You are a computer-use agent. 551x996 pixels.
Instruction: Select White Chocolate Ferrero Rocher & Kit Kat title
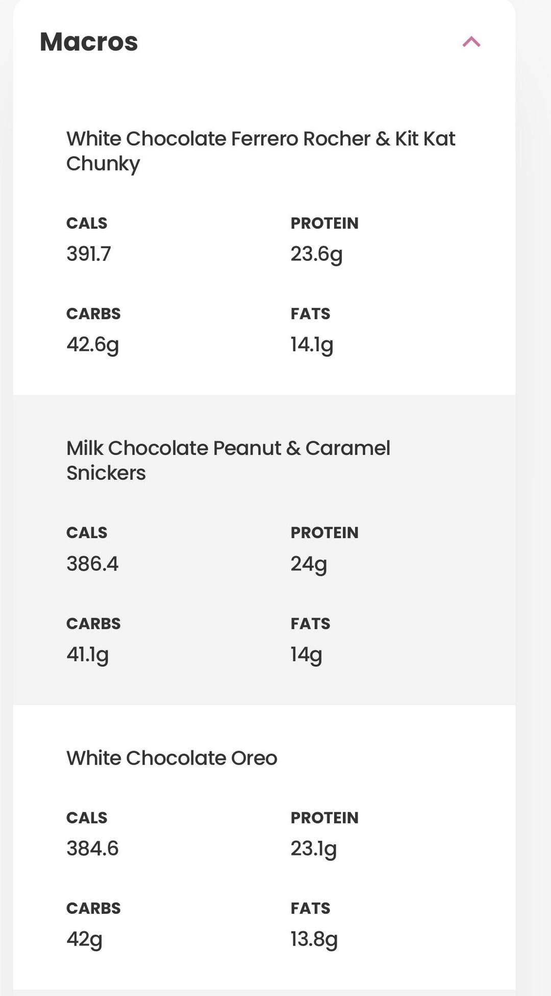click(260, 151)
